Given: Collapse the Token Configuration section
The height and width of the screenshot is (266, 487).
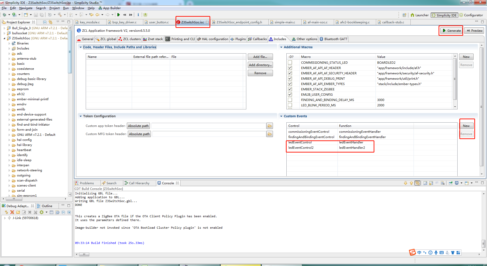Looking at the screenshot, I should tap(81, 116).
